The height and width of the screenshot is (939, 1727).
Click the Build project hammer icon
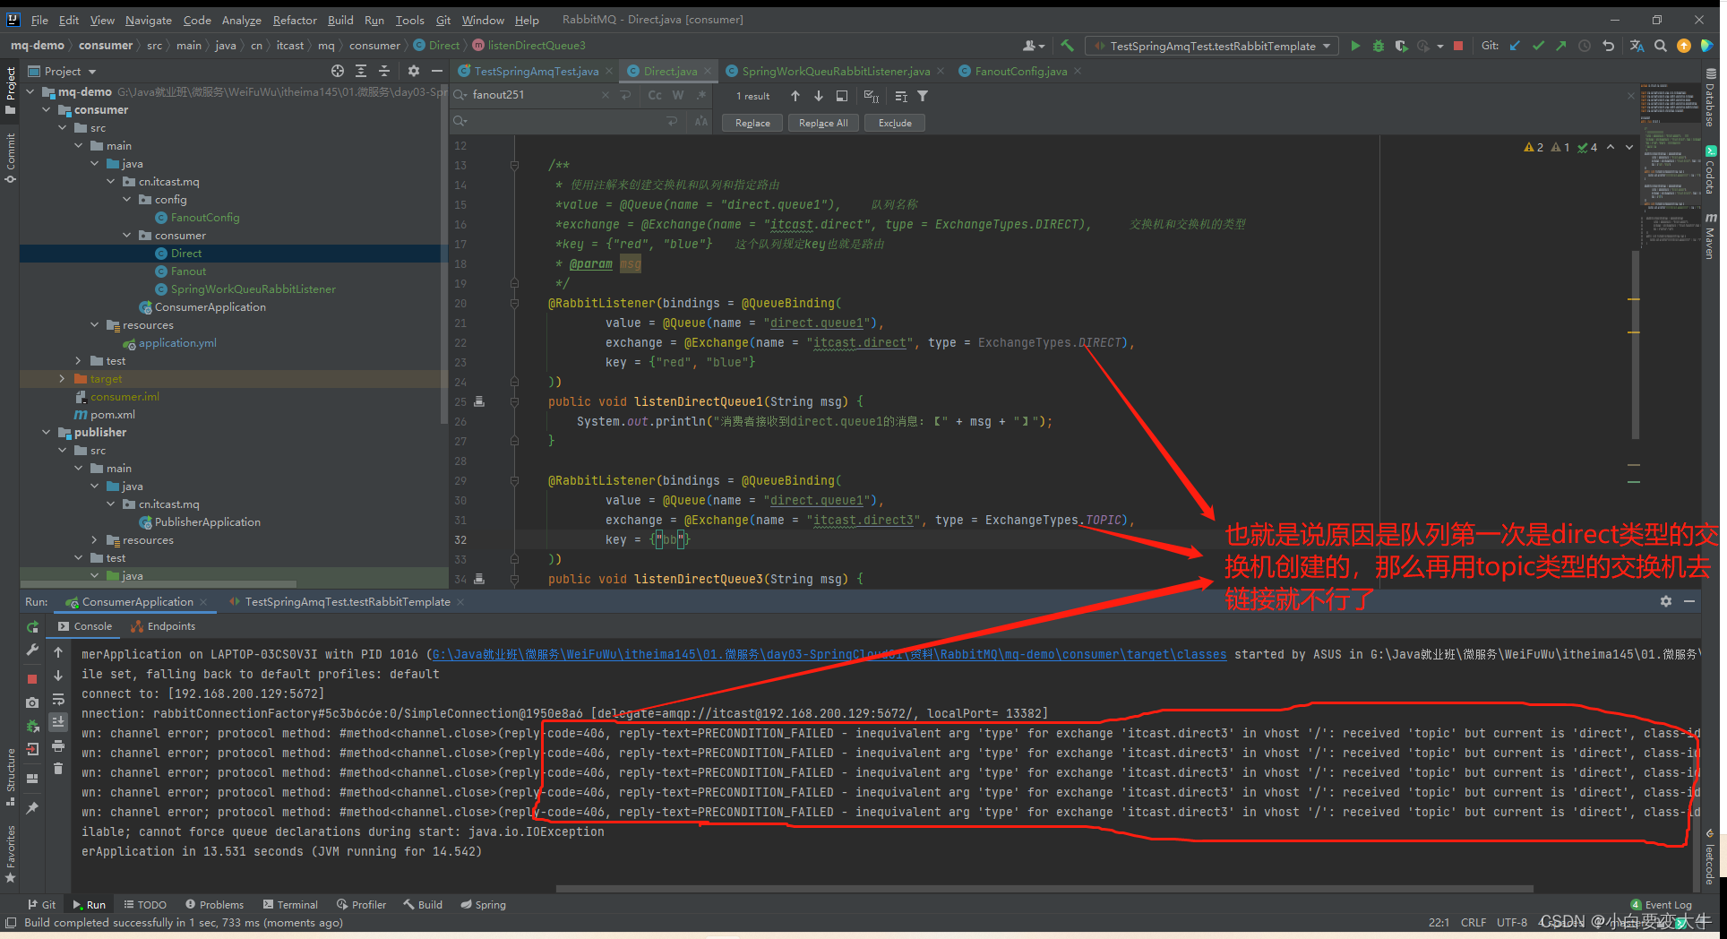[1068, 46]
